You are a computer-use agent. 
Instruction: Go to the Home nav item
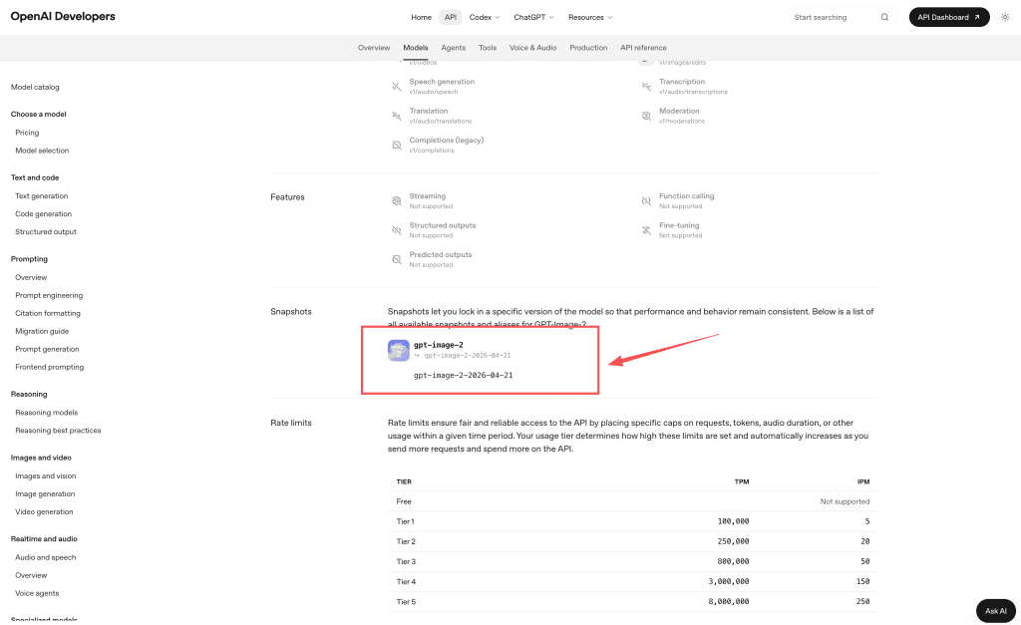point(422,18)
